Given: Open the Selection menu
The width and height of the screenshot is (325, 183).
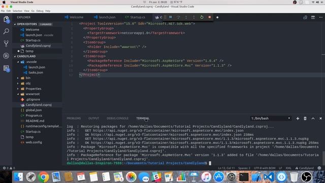Looking at the screenshot, I should [x=17, y=11].
